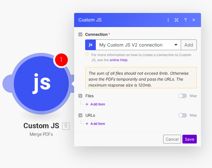The width and height of the screenshot is (212, 168).
Task: Click the Connection field label
Action: (x=96, y=34)
